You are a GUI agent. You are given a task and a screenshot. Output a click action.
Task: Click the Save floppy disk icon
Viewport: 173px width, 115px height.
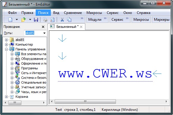[x=36, y=20]
